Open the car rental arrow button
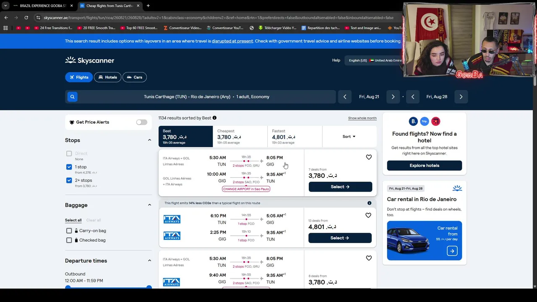The image size is (537, 302). 452,251
